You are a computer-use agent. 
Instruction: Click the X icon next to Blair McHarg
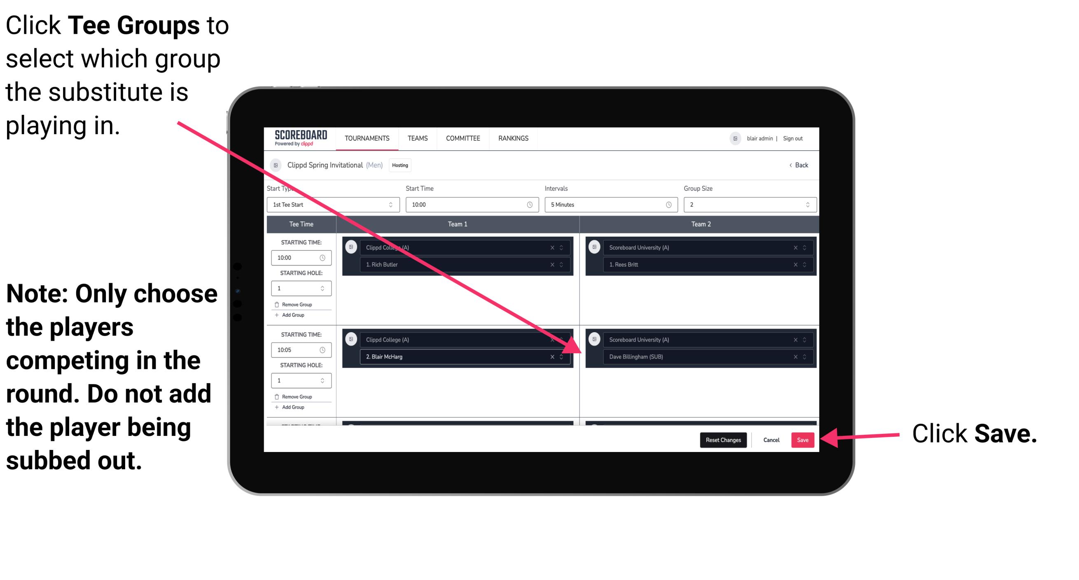click(554, 356)
